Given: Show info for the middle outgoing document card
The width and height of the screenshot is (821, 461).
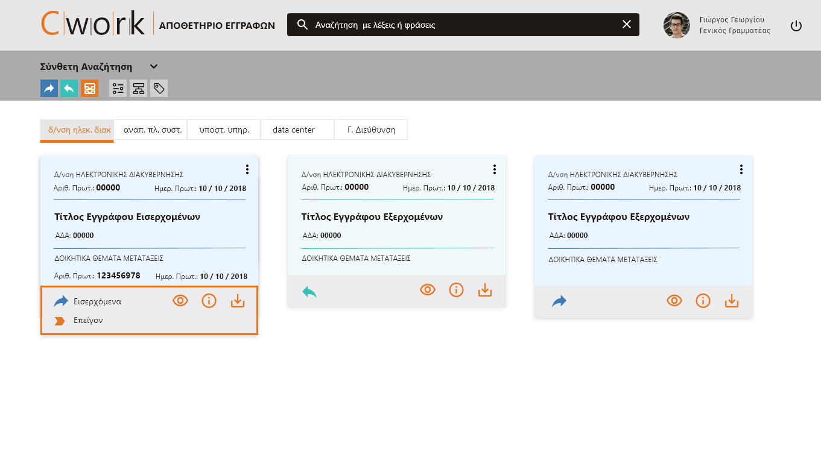Looking at the screenshot, I should (x=456, y=290).
